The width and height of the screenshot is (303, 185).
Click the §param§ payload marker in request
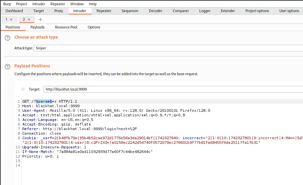coord(44,101)
